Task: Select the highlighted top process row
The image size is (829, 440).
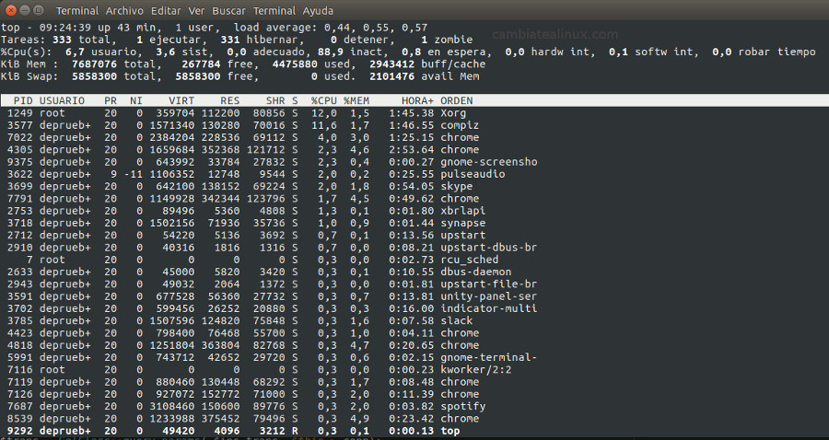Action: coord(414,431)
